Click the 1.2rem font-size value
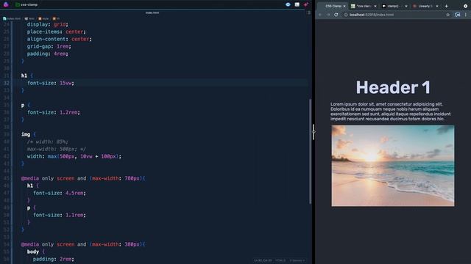This screenshot has width=471, height=264. click(x=68, y=112)
